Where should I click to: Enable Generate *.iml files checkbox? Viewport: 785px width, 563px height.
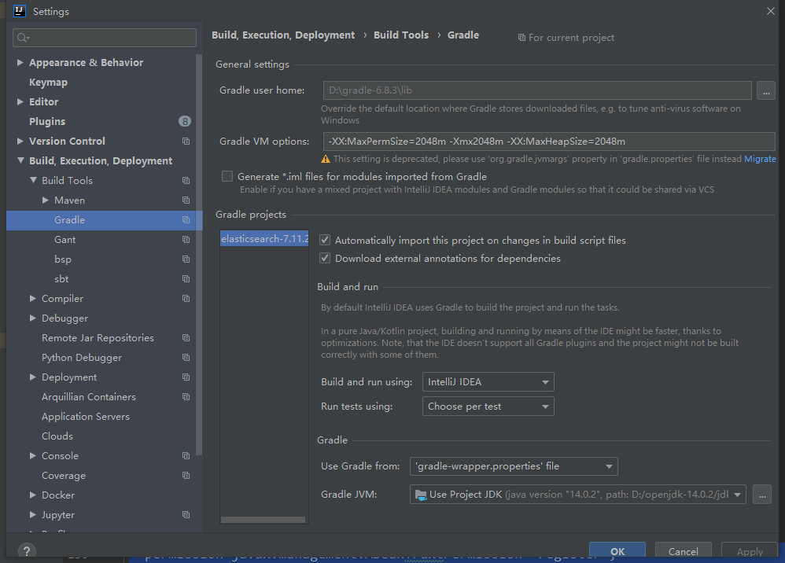click(x=227, y=176)
